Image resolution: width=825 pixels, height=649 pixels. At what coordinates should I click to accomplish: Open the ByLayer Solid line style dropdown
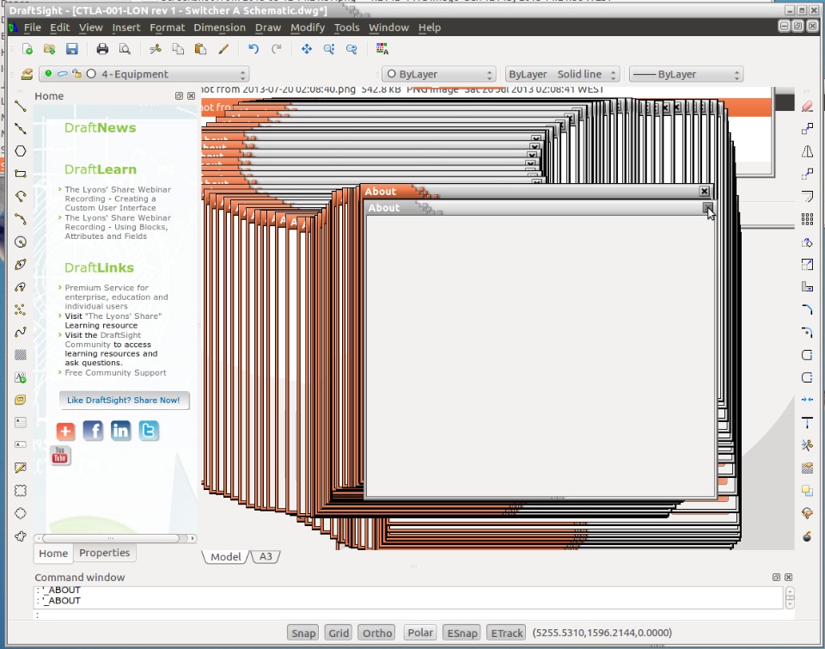562,74
